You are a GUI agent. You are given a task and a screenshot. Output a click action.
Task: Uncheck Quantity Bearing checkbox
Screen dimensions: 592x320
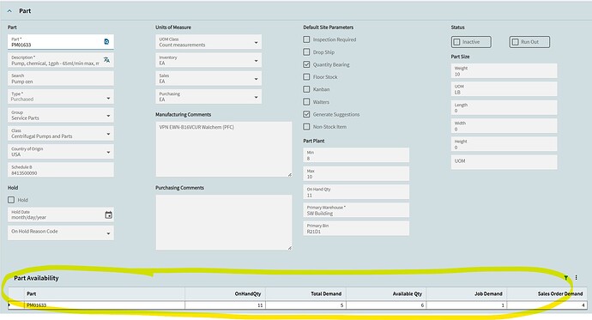(x=306, y=64)
